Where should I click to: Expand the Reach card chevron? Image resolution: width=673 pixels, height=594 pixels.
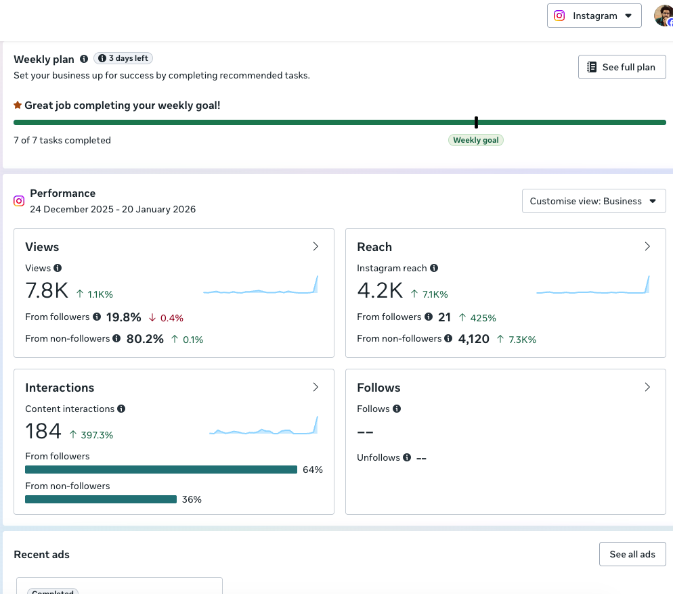tap(647, 247)
